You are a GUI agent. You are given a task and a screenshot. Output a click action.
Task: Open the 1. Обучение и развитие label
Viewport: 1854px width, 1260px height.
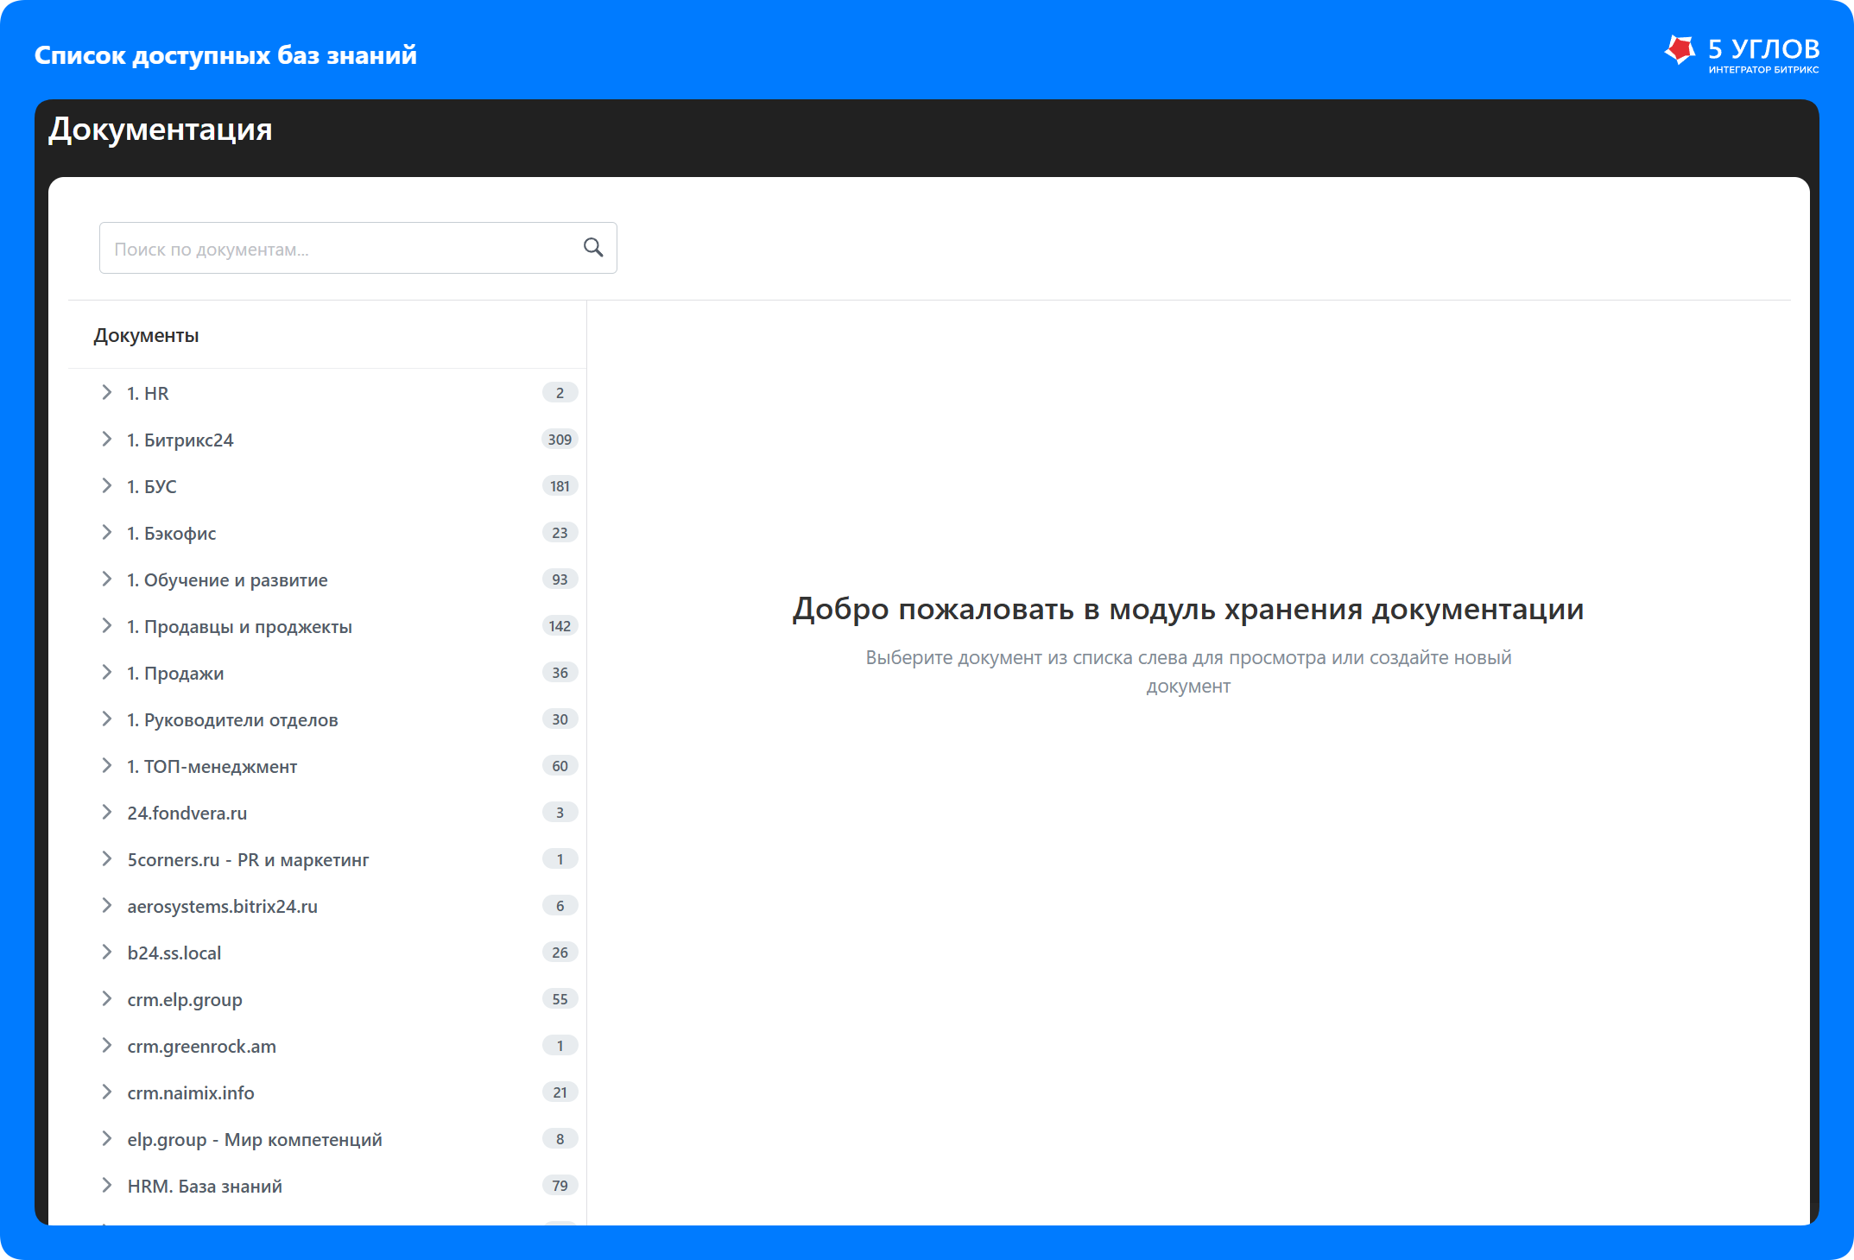(227, 579)
